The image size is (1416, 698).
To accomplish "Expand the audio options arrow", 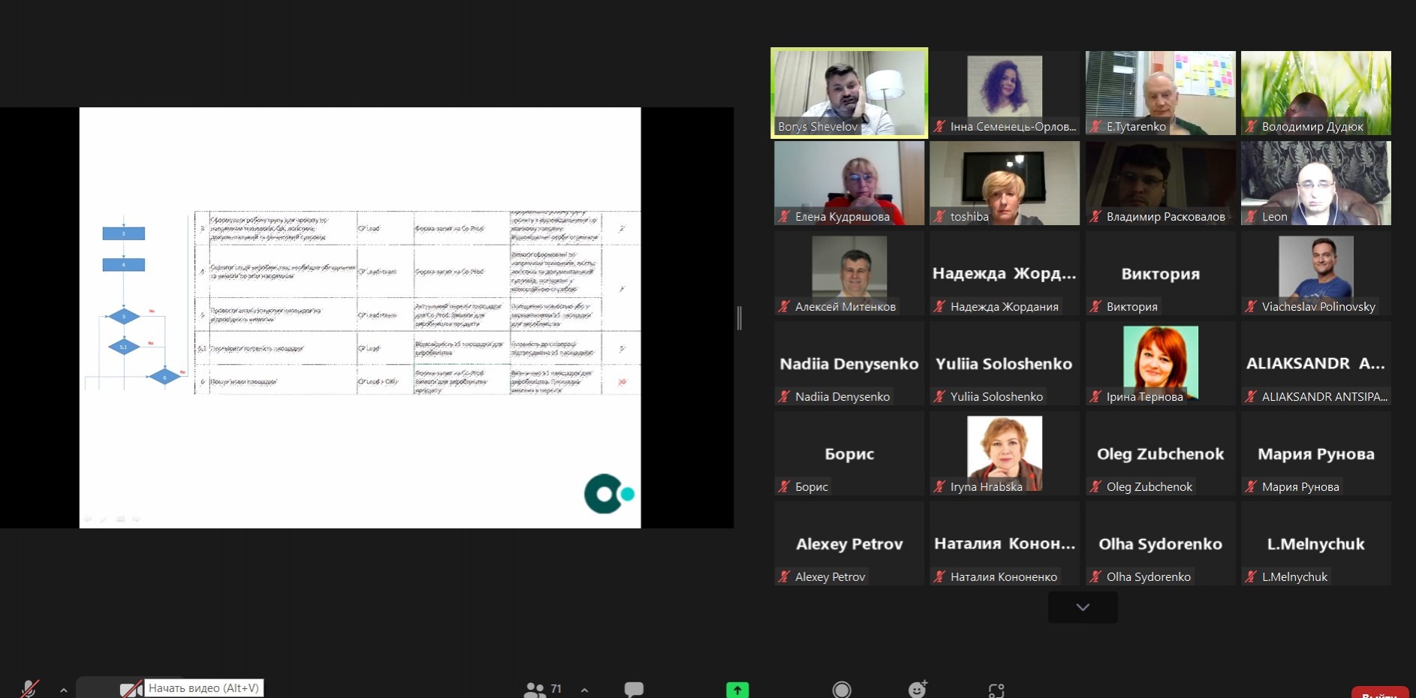I will [x=64, y=690].
